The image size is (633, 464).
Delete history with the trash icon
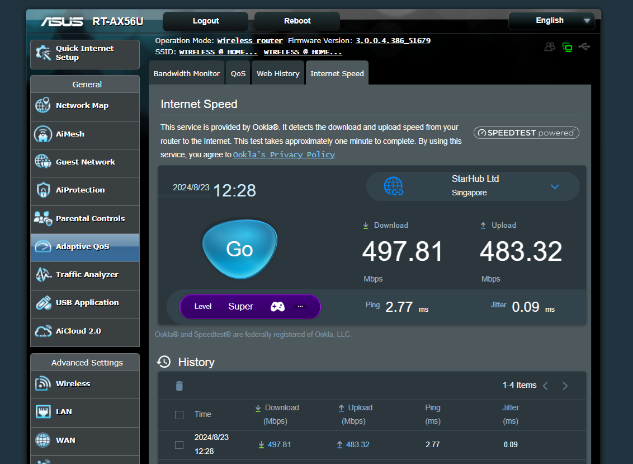click(x=179, y=386)
